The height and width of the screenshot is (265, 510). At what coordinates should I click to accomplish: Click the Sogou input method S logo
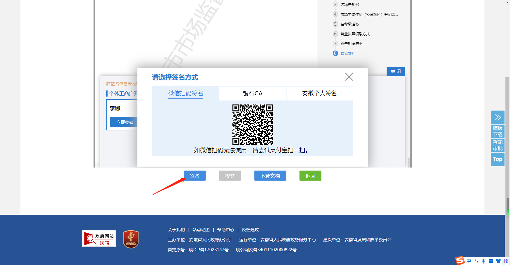tap(460, 261)
